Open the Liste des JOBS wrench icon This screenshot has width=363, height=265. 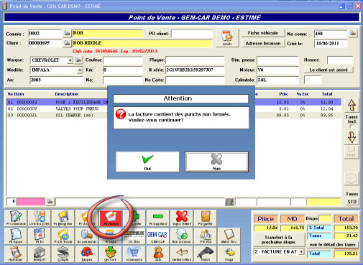[40, 218]
